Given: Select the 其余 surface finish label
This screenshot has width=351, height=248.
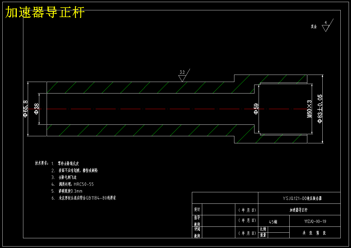Looking at the screenshot, I should [x=314, y=27].
